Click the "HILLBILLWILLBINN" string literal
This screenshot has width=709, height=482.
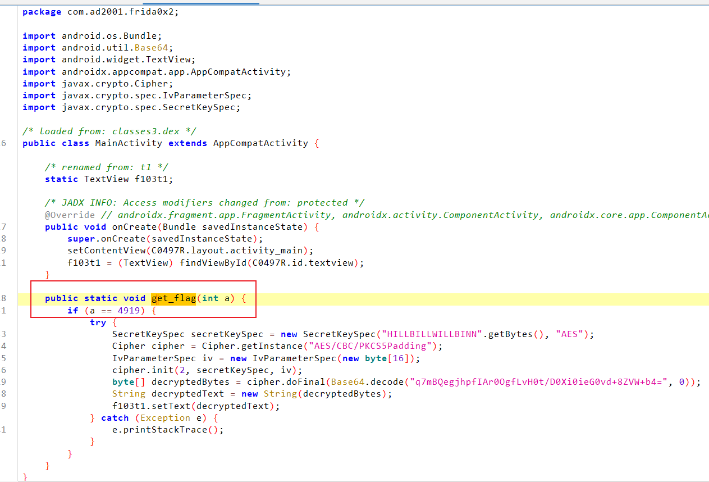tap(432, 334)
